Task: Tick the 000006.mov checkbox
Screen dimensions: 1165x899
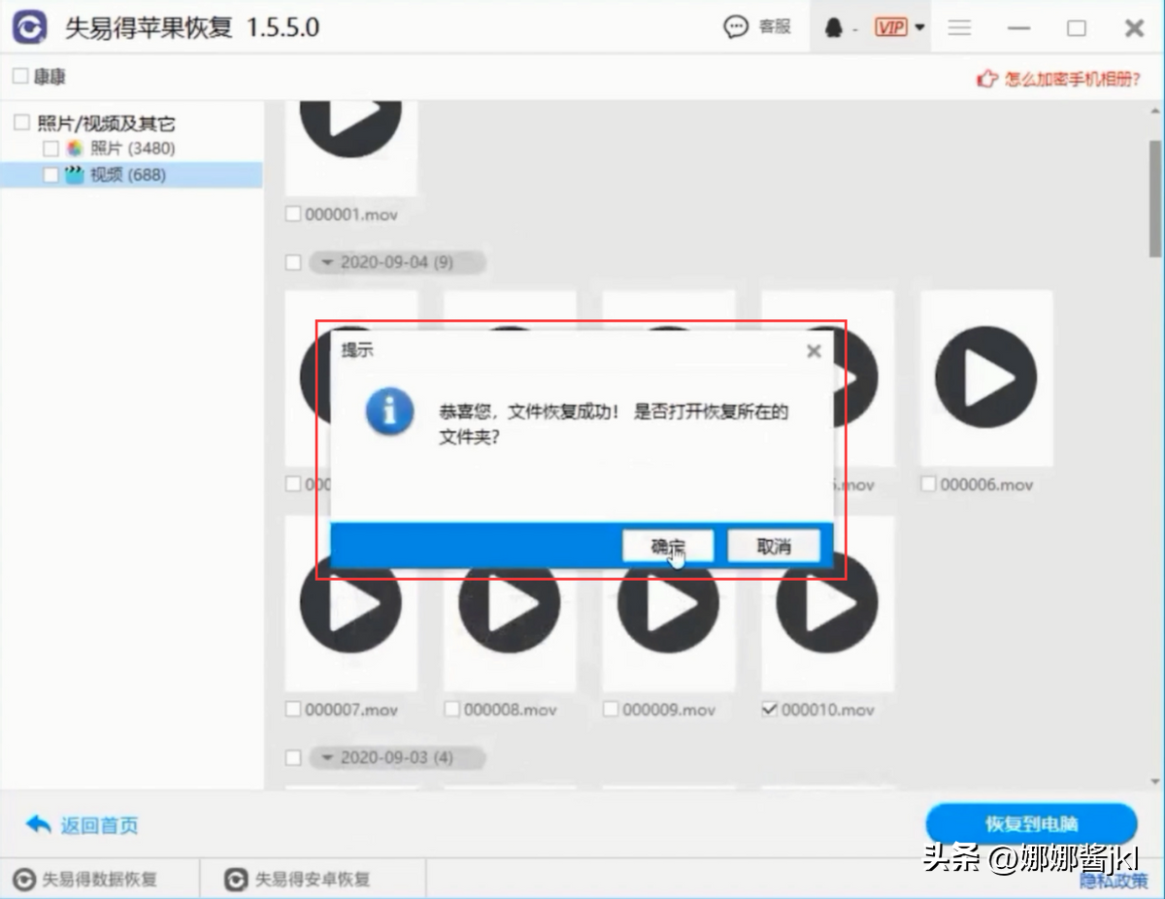Action: click(x=928, y=483)
